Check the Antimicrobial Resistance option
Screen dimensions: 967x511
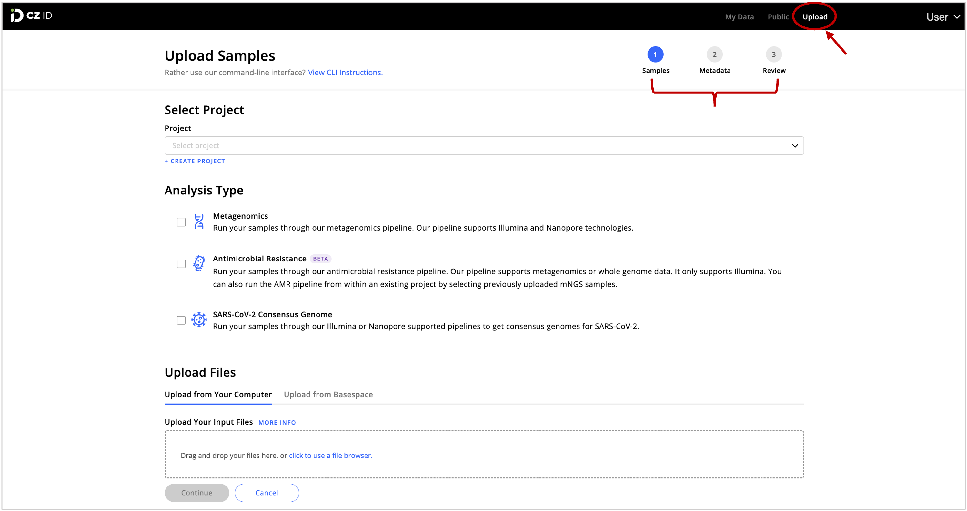click(x=181, y=264)
